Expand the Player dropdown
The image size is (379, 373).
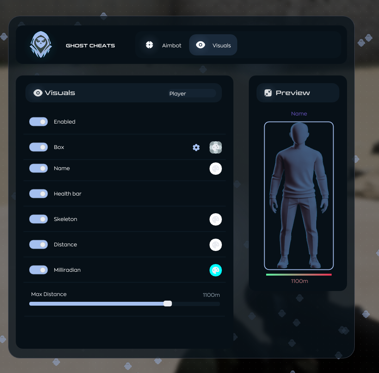click(191, 94)
